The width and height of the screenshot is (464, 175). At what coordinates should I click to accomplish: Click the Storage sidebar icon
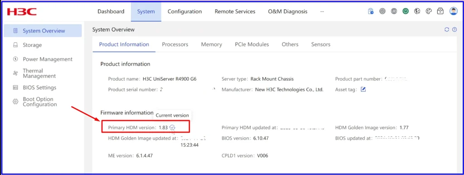point(16,45)
